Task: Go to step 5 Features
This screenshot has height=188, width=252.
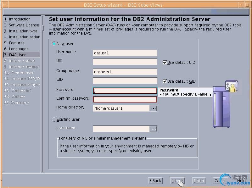Action: point(14,43)
